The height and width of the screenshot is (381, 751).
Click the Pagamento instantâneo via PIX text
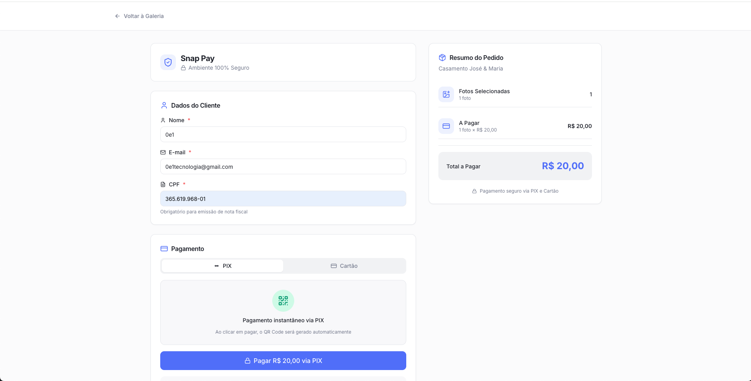coord(283,320)
